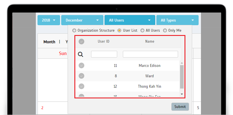This screenshot has width=233, height=115.
Task: Select the Organization Structure radio button
Action: 74,31
